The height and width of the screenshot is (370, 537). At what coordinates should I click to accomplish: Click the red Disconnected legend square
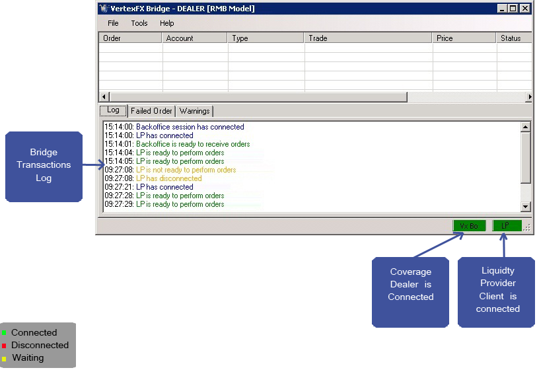click(4, 346)
